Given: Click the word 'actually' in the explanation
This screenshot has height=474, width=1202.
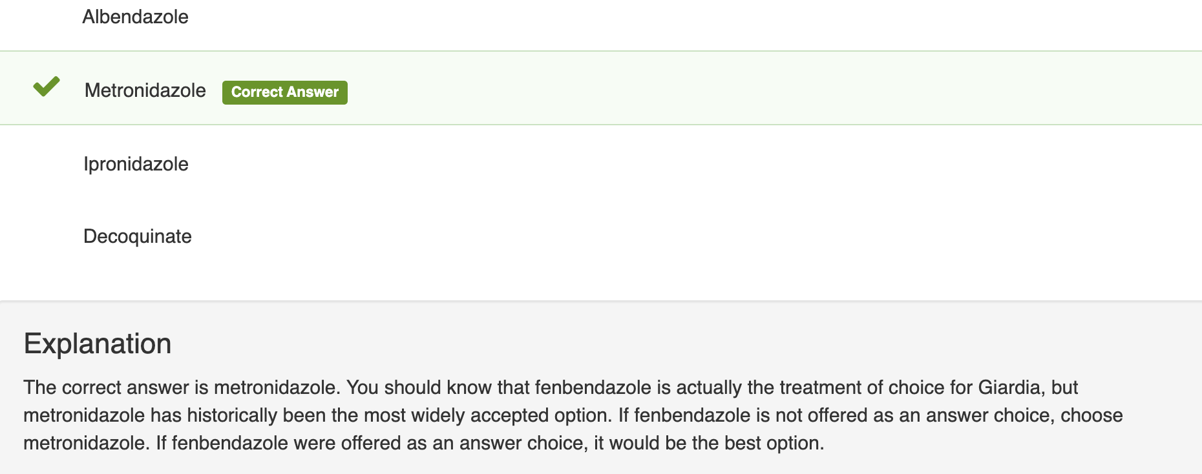Looking at the screenshot, I should 708,387.
